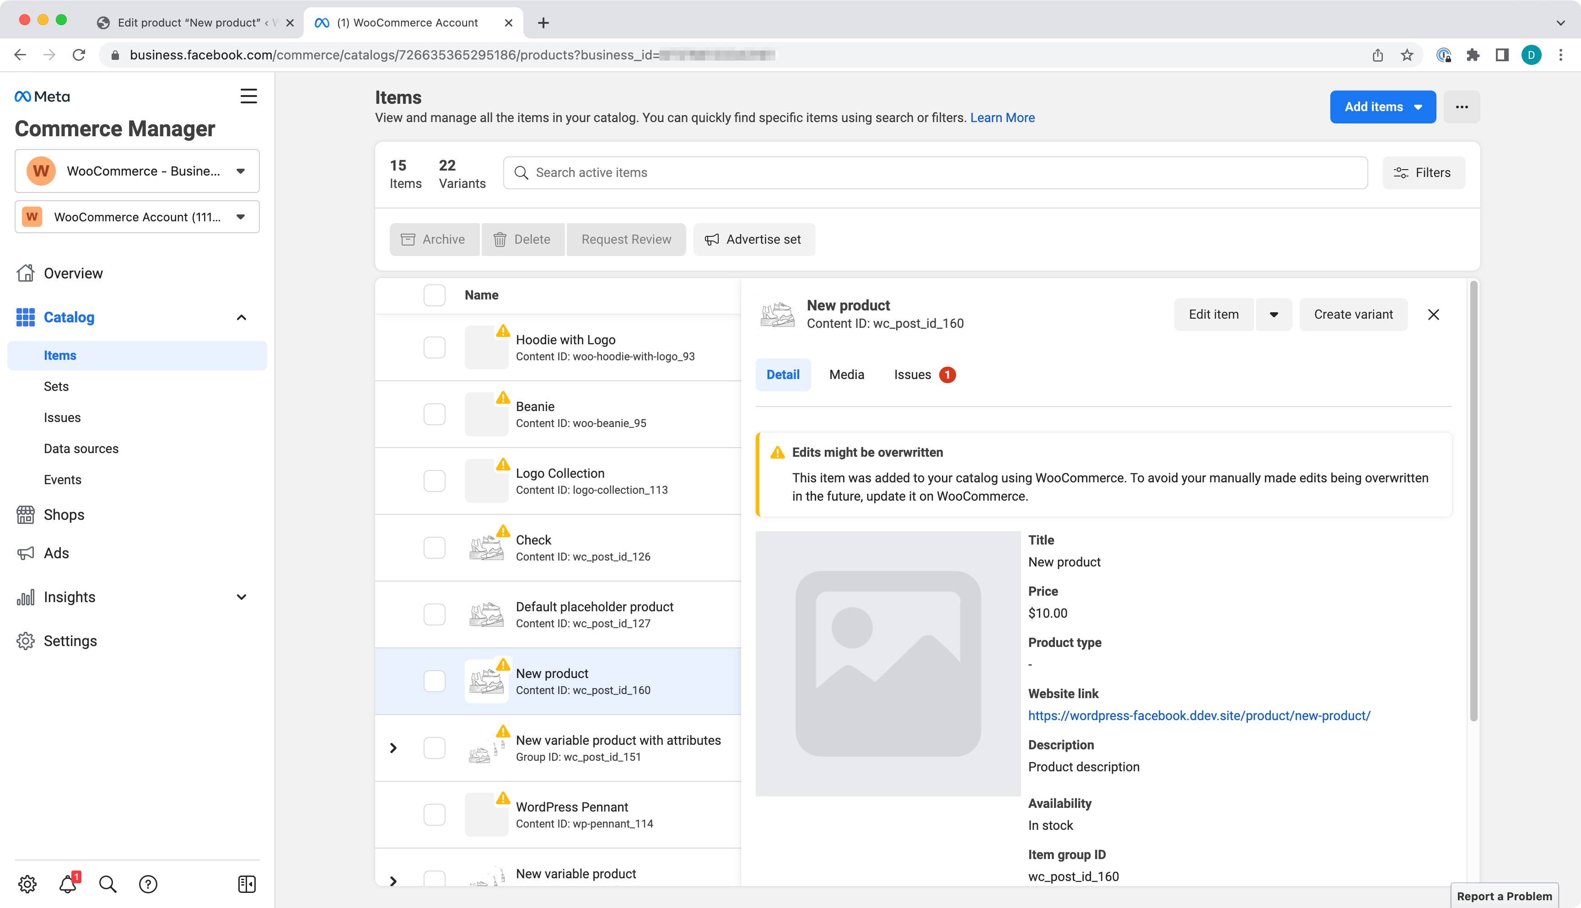Open the Add items dropdown arrow

(x=1419, y=107)
